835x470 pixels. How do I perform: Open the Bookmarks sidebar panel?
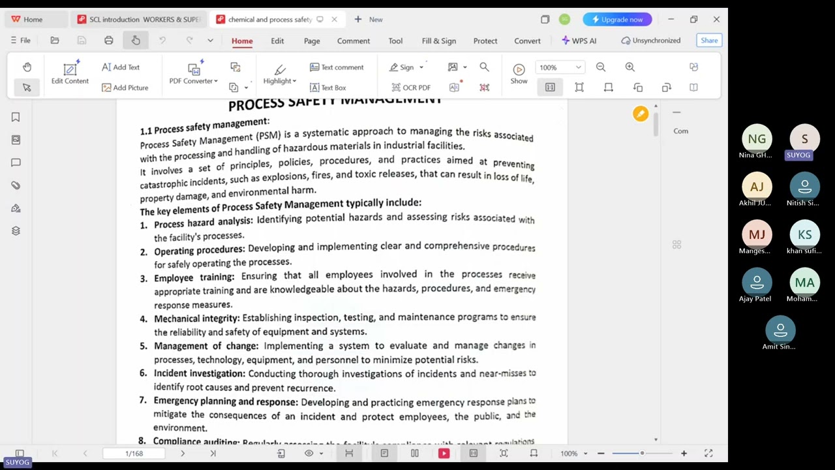point(16,117)
